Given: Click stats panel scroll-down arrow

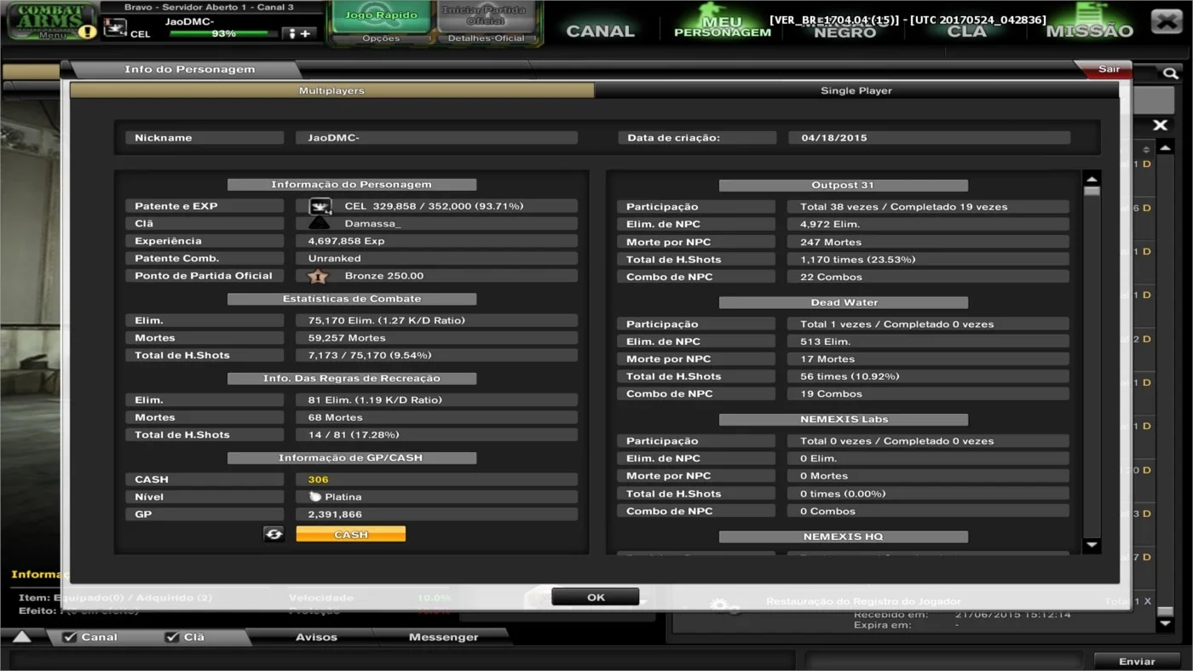Looking at the screenshot, I should coord(1092,545).
